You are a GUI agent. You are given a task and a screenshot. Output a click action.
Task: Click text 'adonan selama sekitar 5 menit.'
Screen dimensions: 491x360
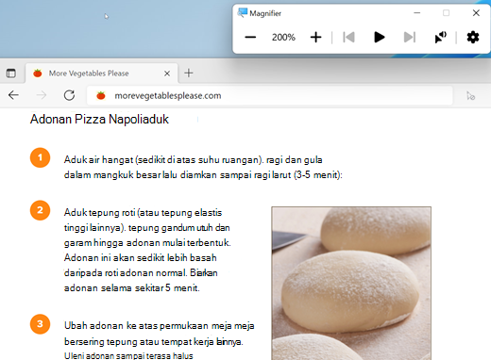click(132, 287)
